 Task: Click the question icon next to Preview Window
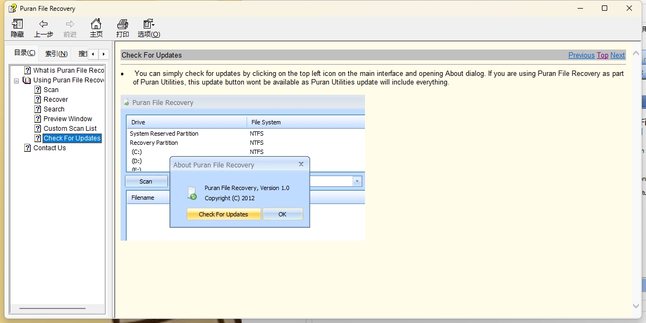pos(38,119)
